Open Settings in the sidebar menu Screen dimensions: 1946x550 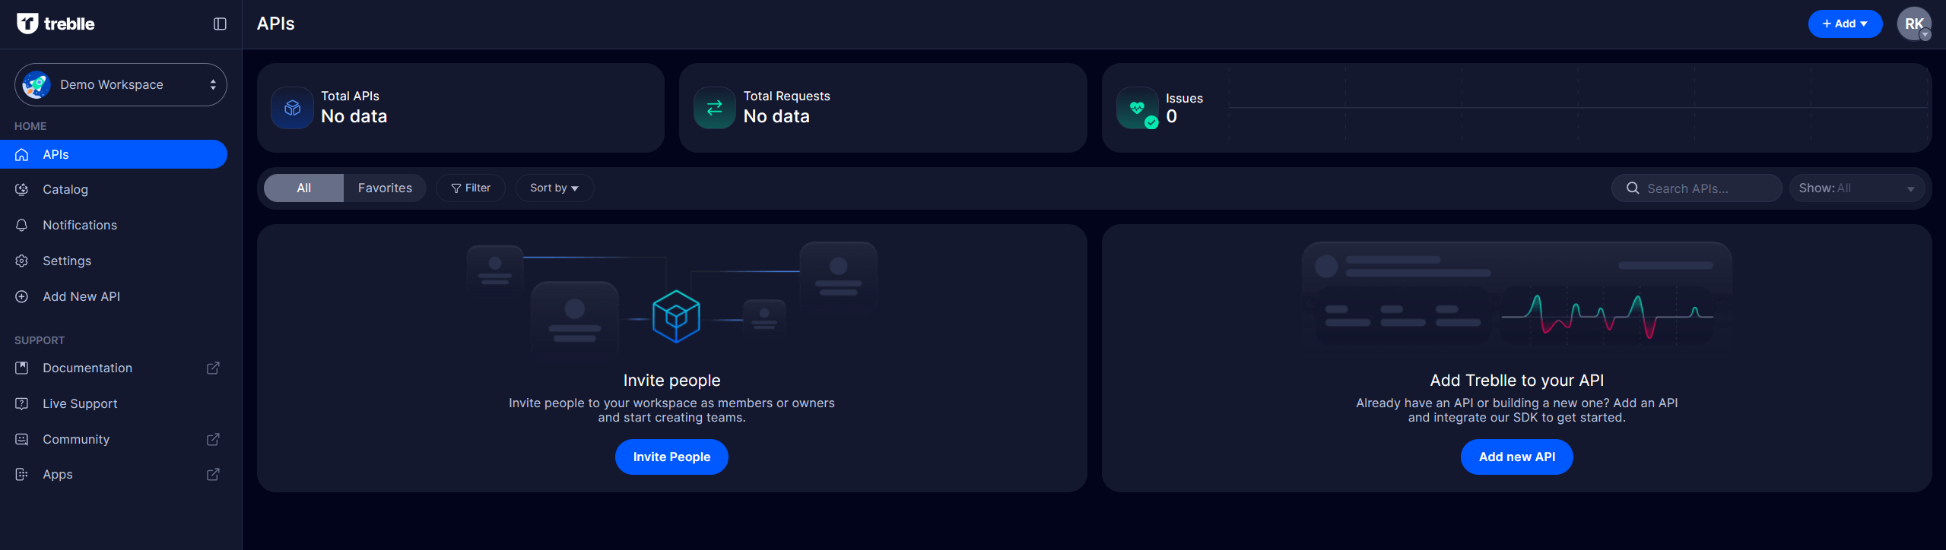[114, 261]
